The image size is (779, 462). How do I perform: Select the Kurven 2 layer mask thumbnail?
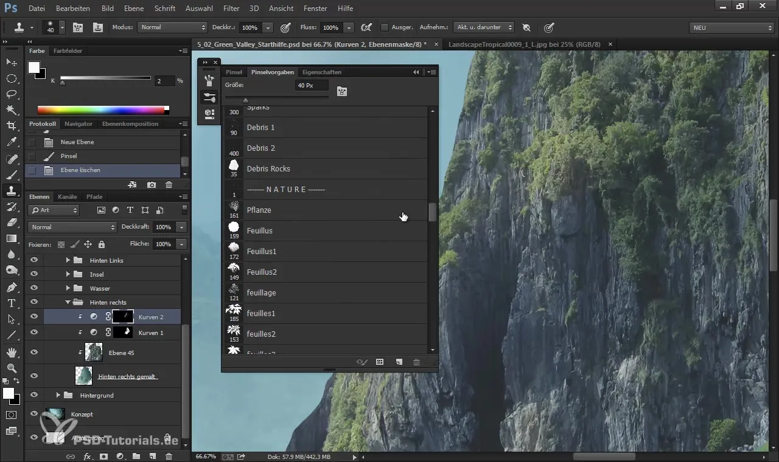[123, 317]
